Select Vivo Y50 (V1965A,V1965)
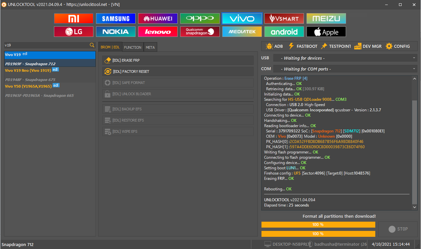Image resolution: width=421 pixels, height=249 pixels. [x=50, y=86]
